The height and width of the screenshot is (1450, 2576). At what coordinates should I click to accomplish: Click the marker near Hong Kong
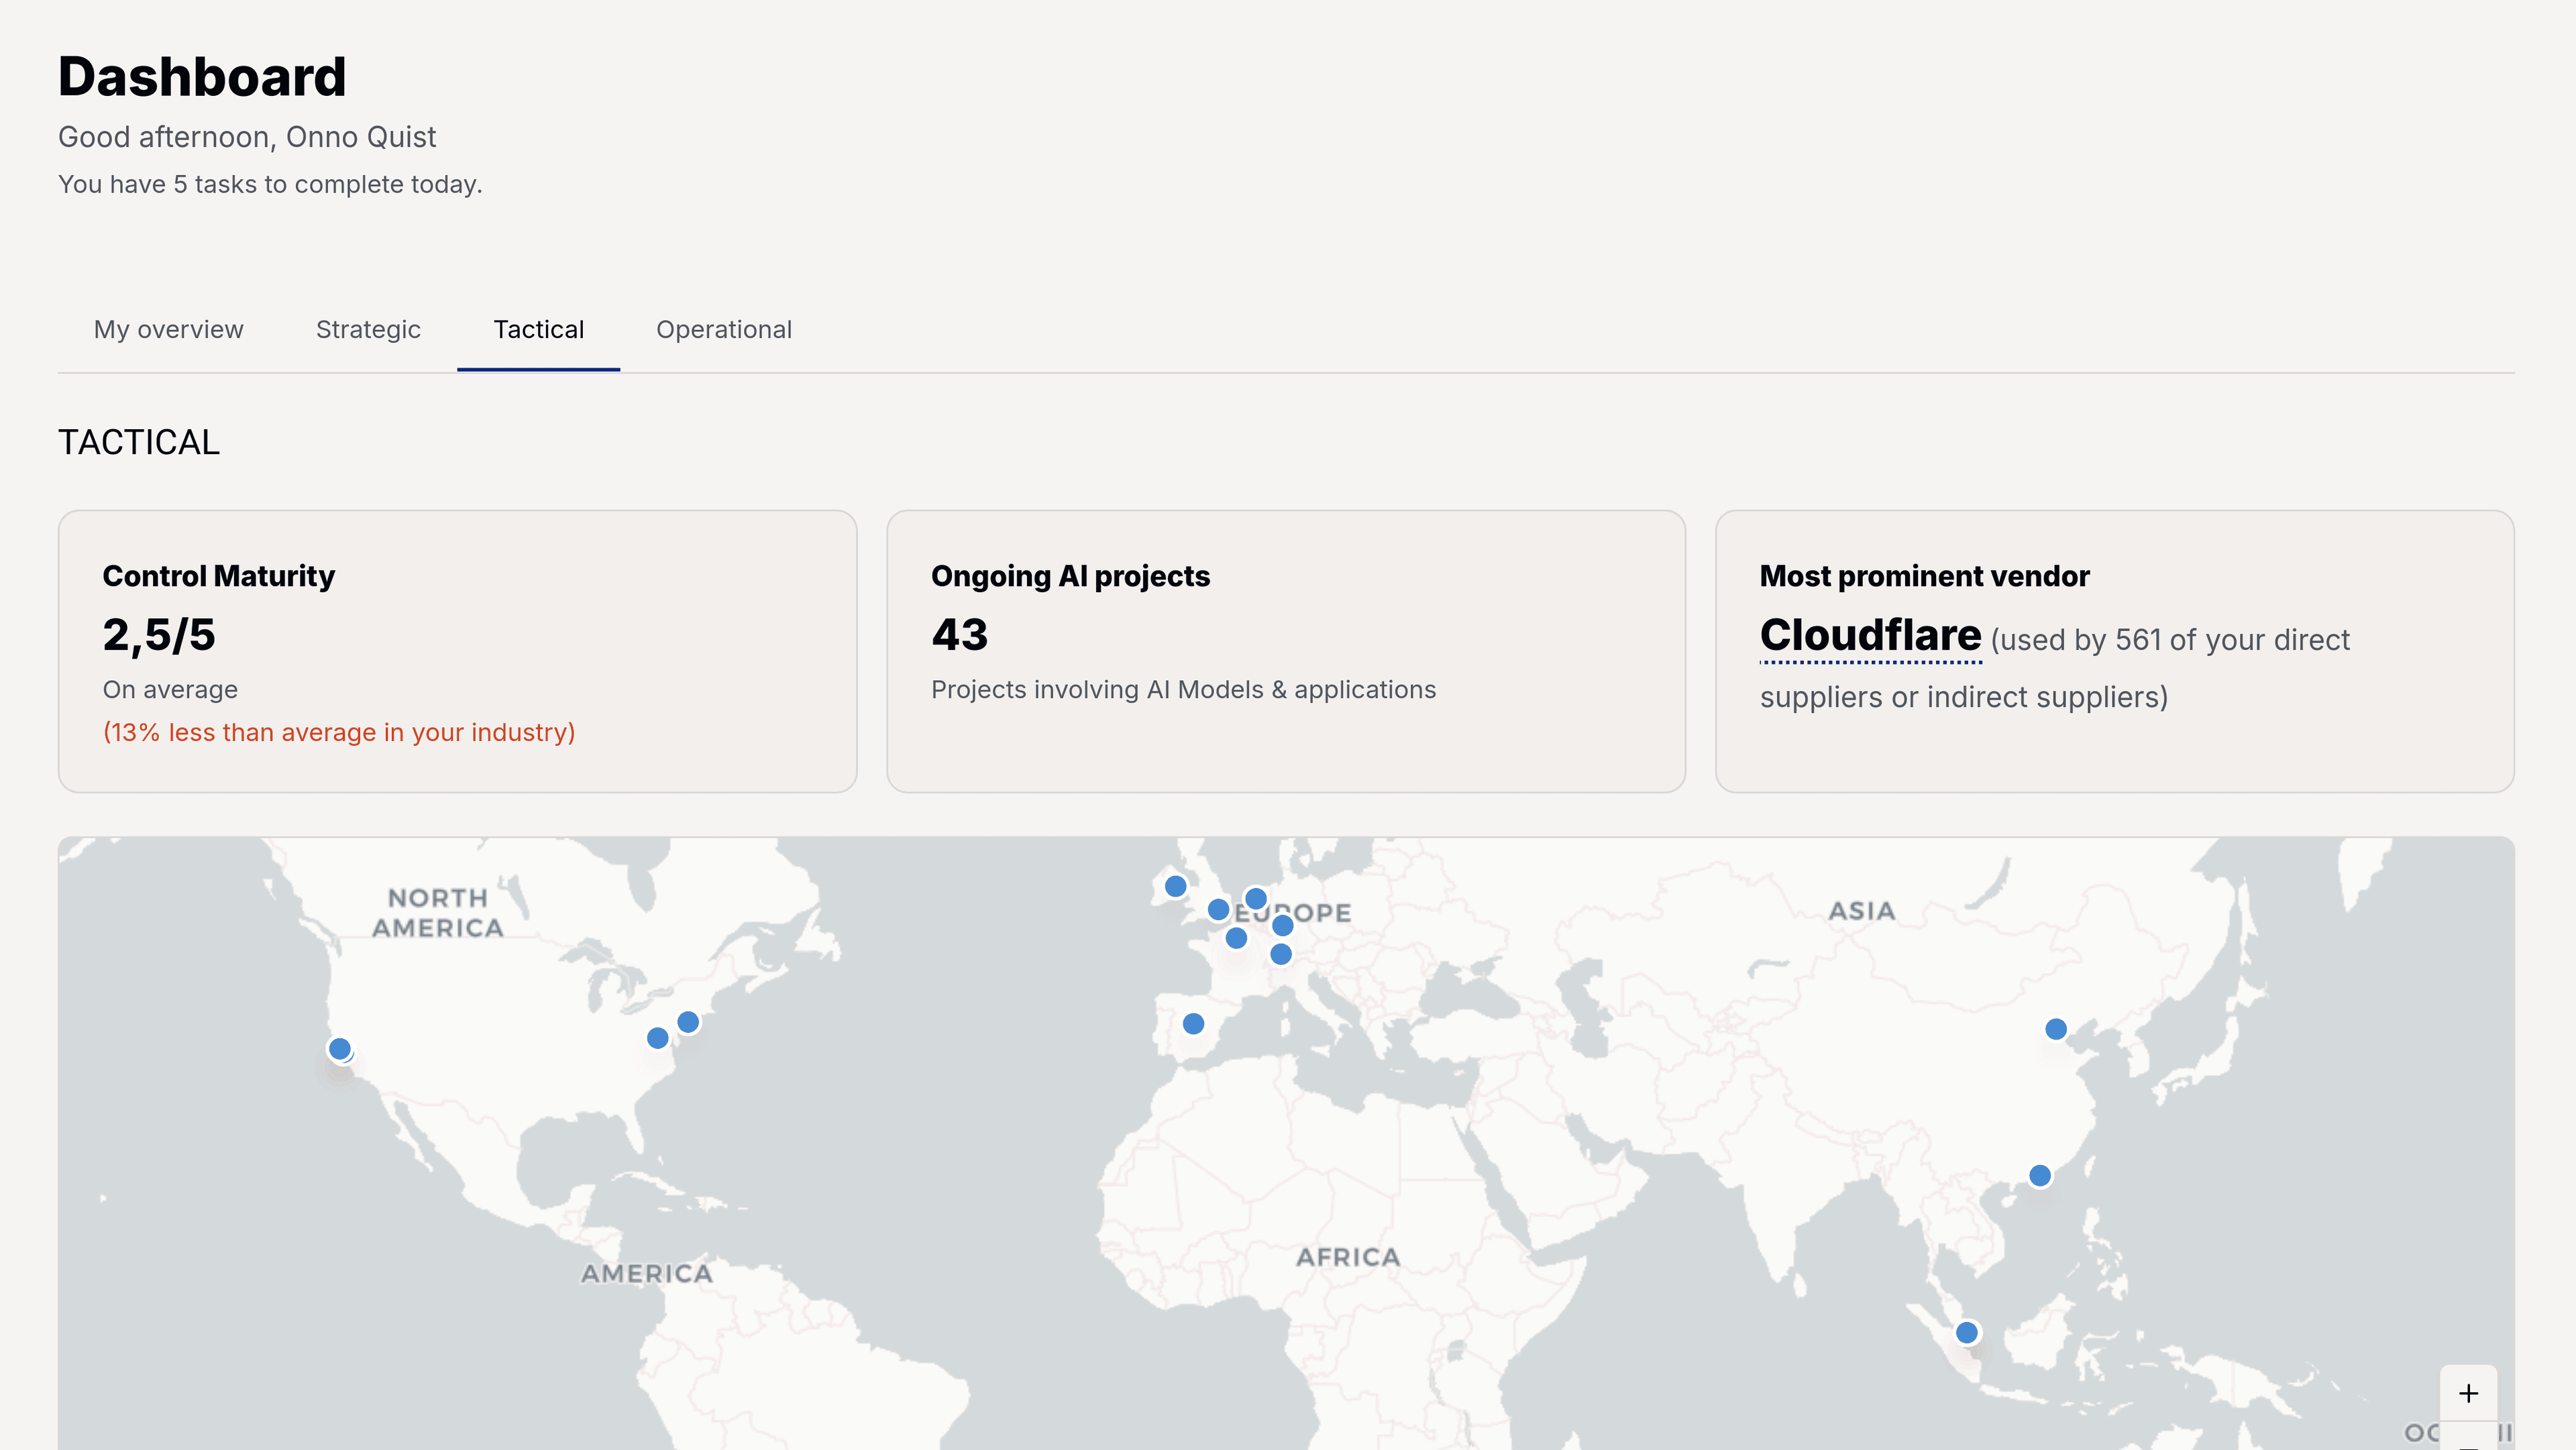(x=2040, y=1176)
